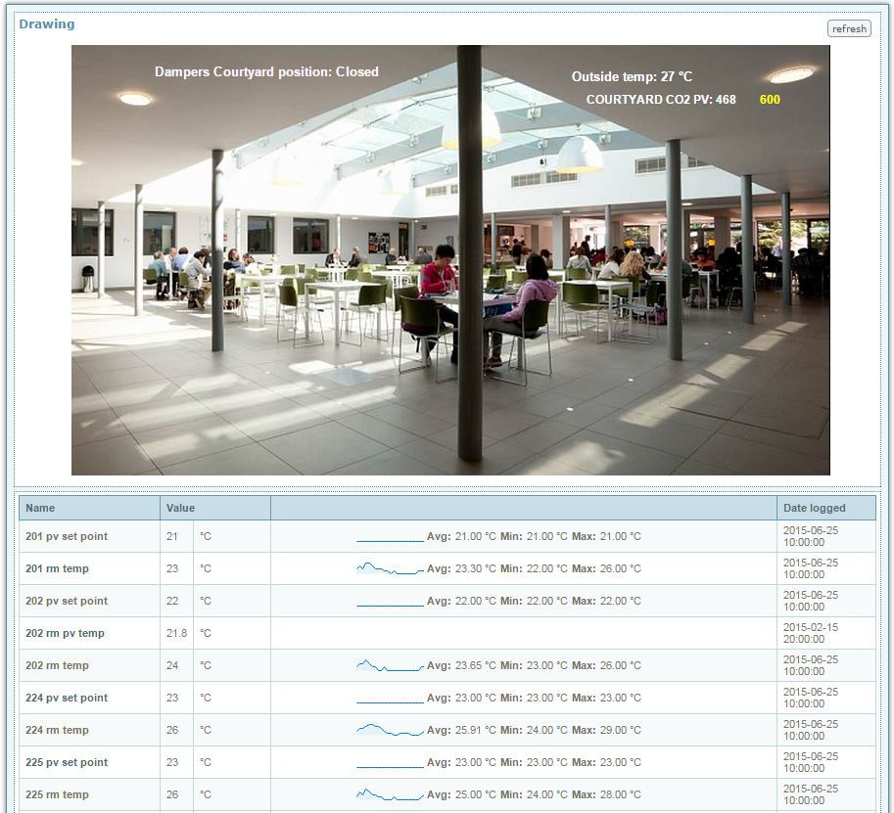
Task: Select the '202 pv set point' row name
Action: (67, 601)
